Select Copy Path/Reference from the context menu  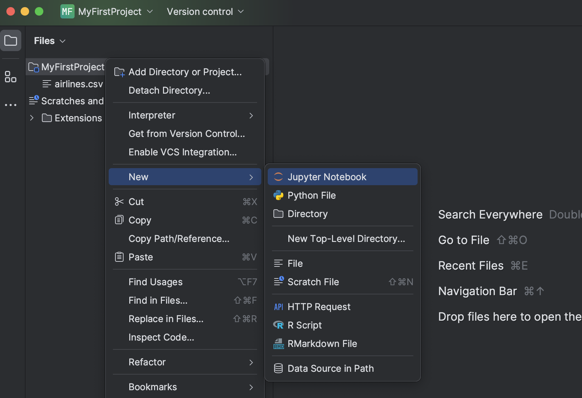pos(179,238)
